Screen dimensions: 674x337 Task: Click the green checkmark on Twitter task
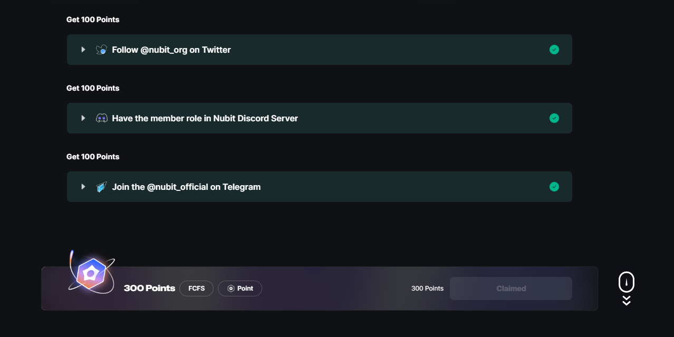tap(554, 50)
